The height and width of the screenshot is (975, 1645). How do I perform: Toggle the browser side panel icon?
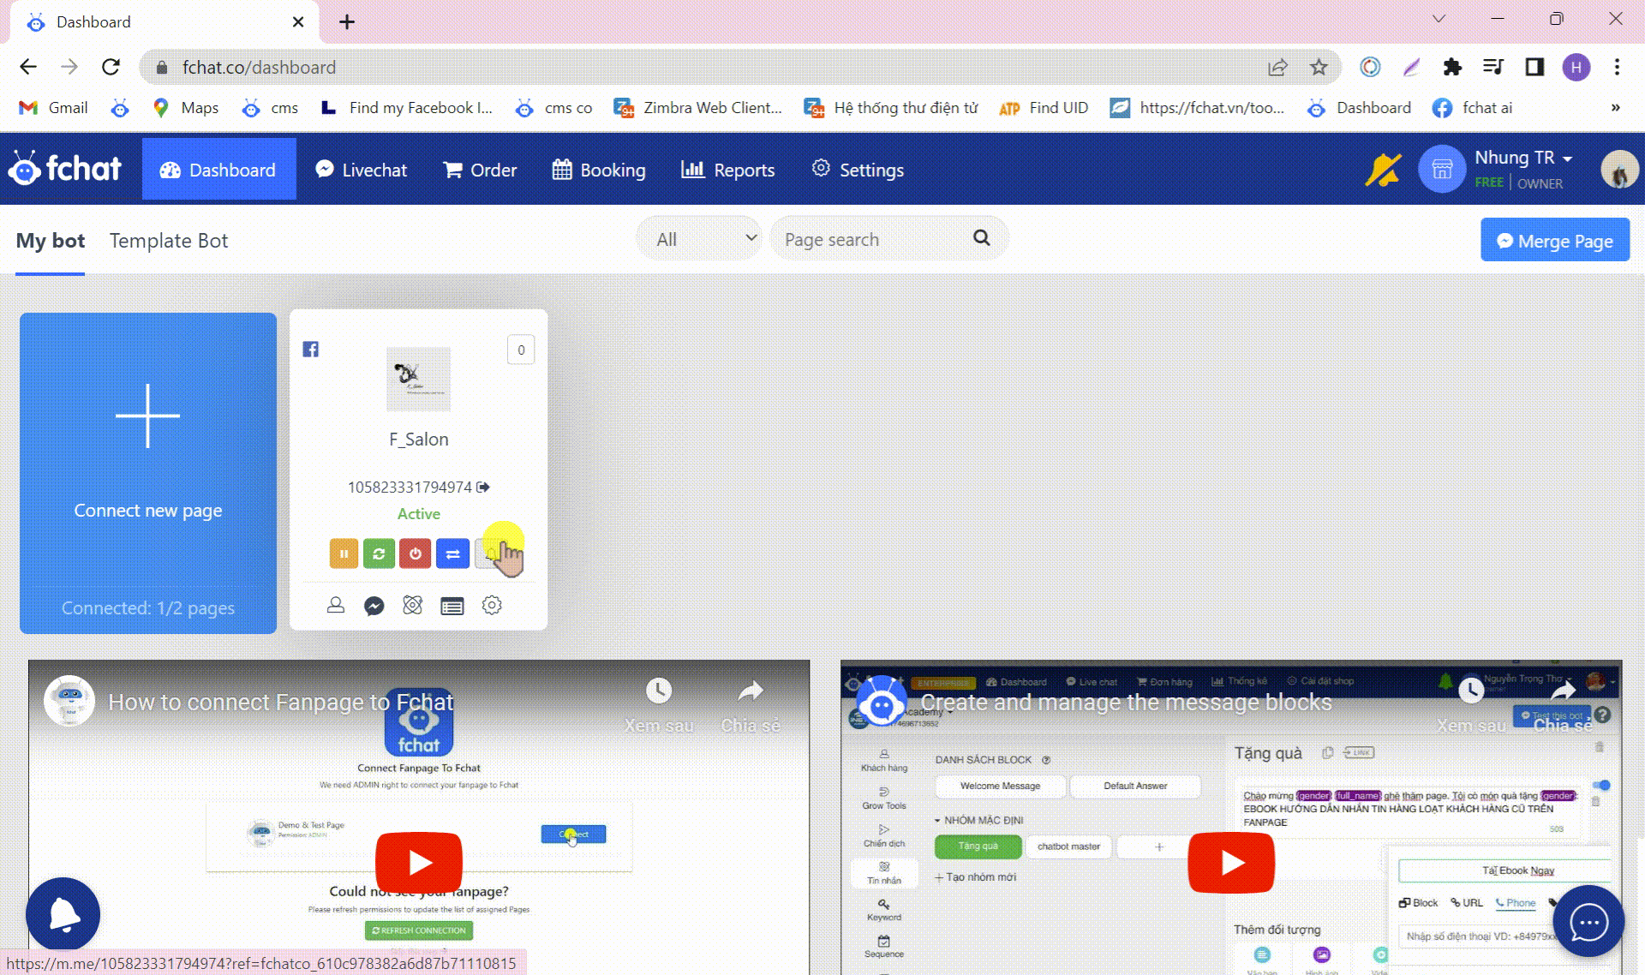pyautogui.click(x=1534, y=67)
